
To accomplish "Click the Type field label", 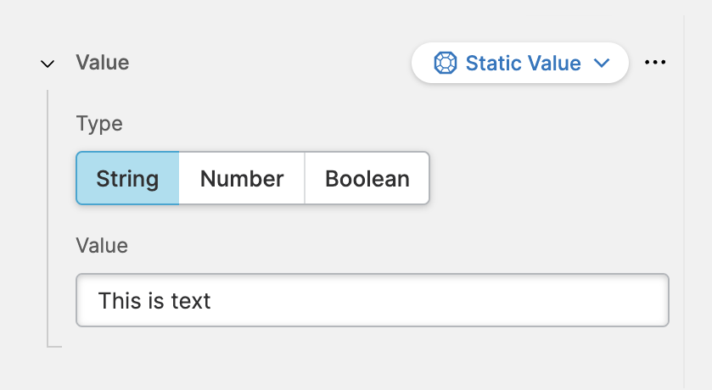I will tap(99, 124).
